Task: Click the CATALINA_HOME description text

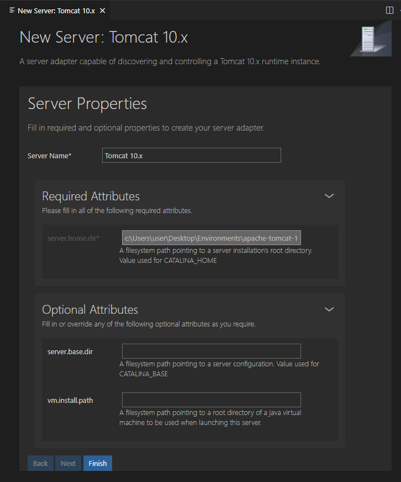Action: point(215,255)
